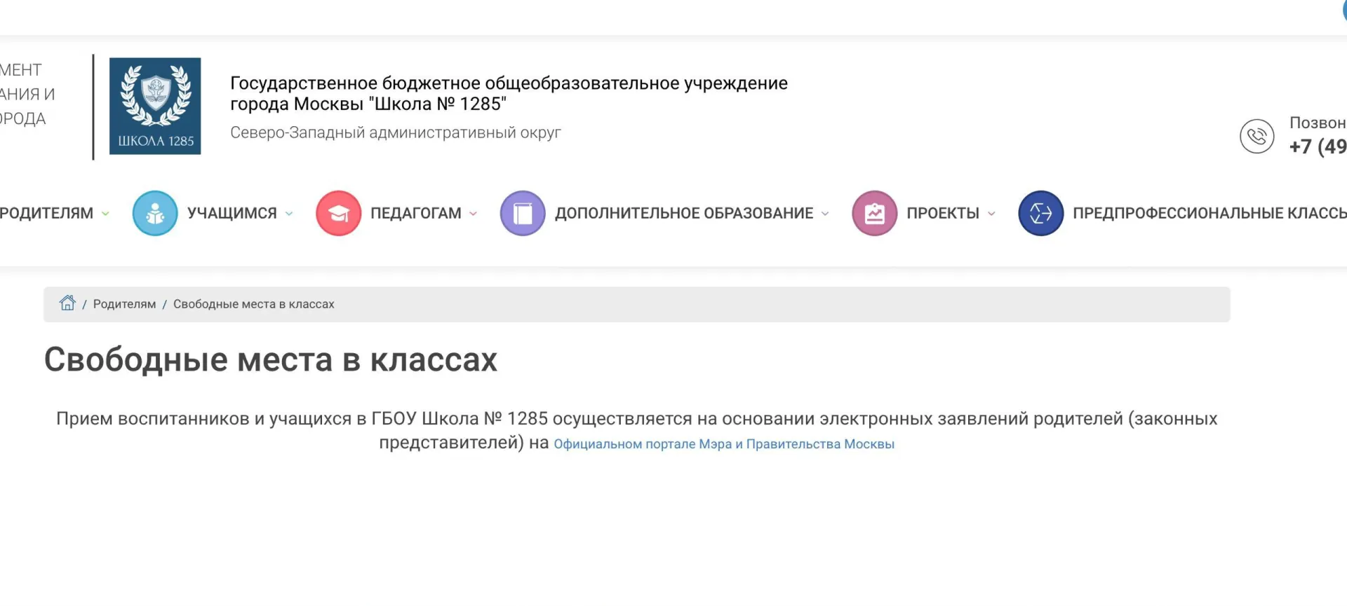
Task: Click the red Педагогам graduation cap icon
Action: pos(338,213)
